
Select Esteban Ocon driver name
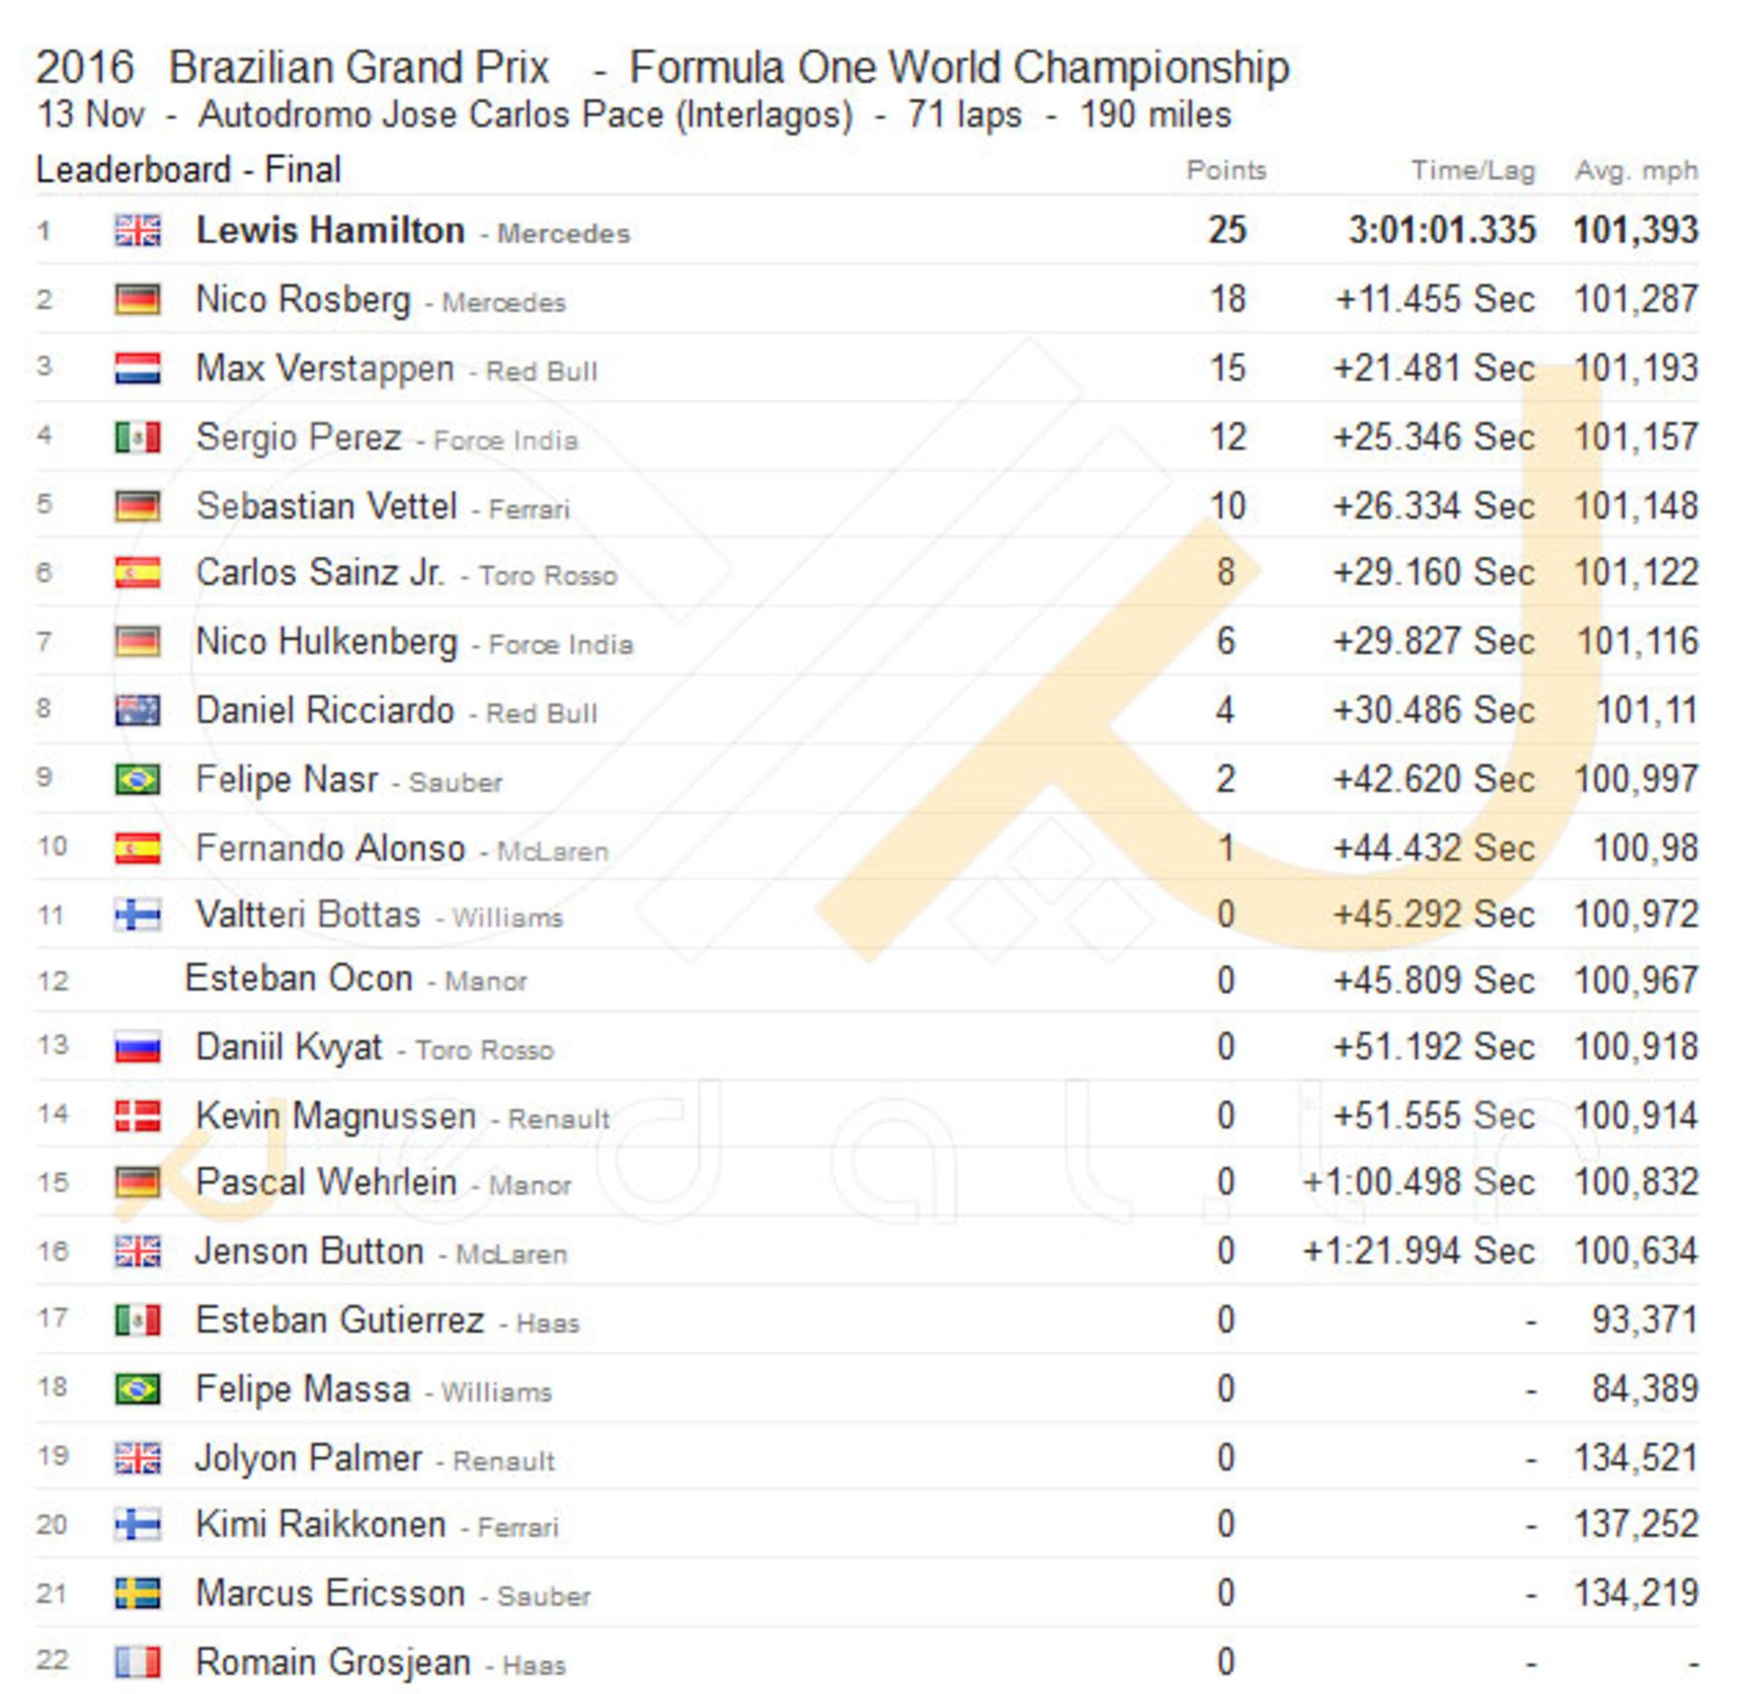299,979
